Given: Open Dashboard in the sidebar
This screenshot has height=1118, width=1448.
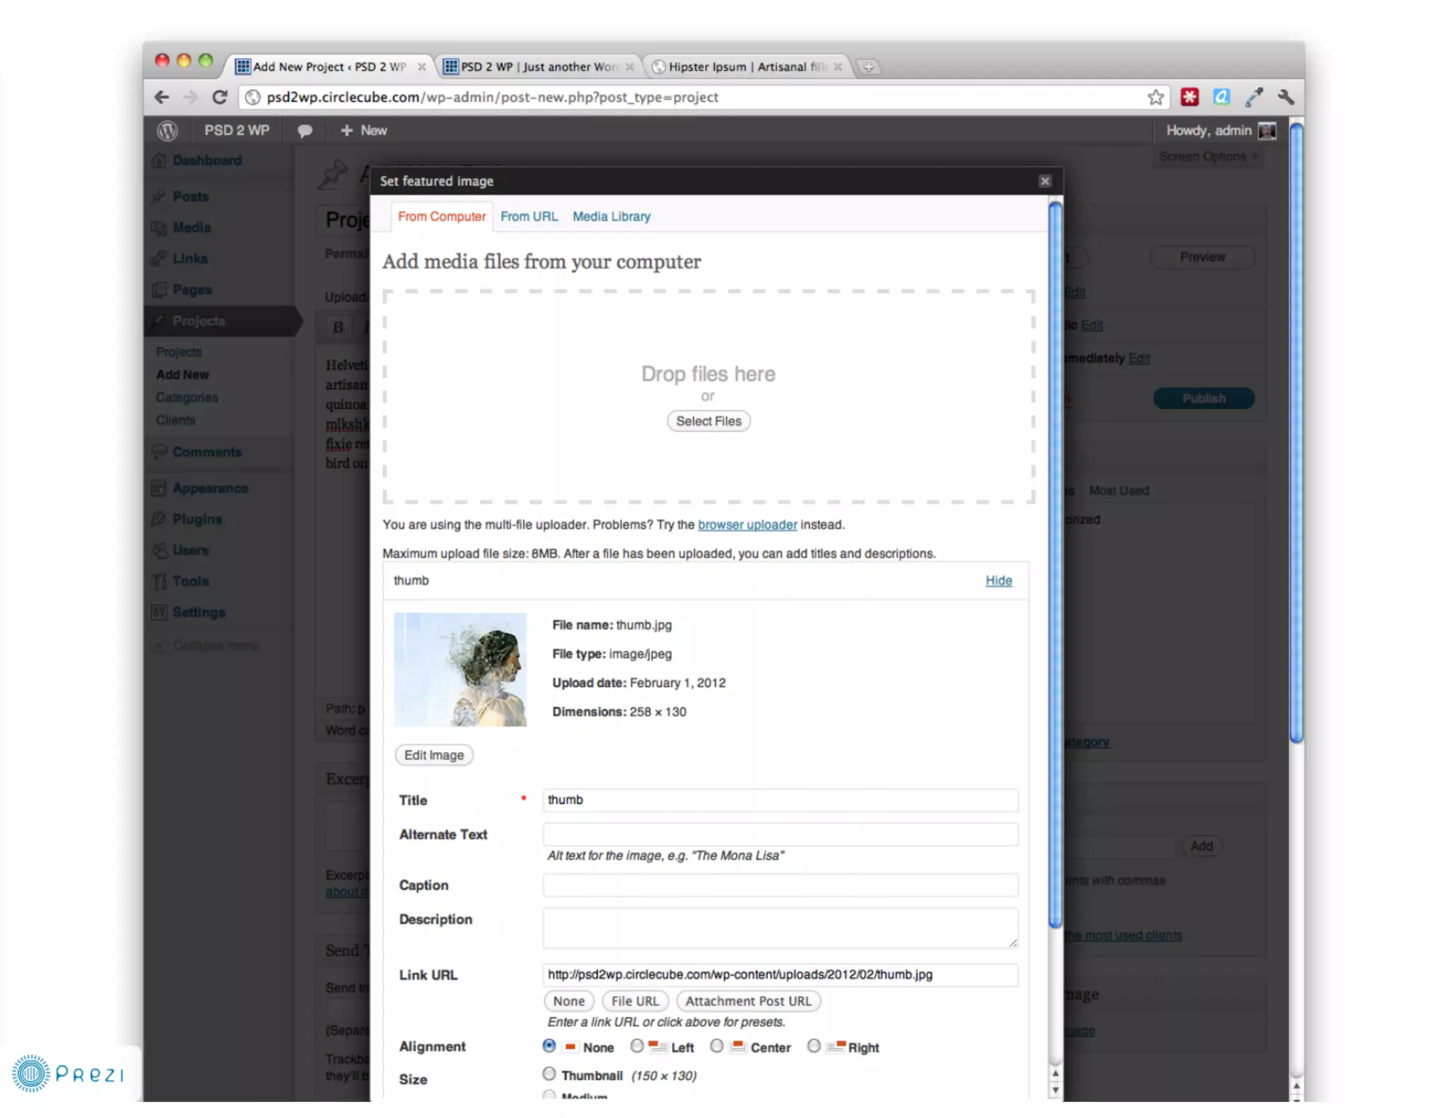Looking at the screenshot, I should coord(206,160).
